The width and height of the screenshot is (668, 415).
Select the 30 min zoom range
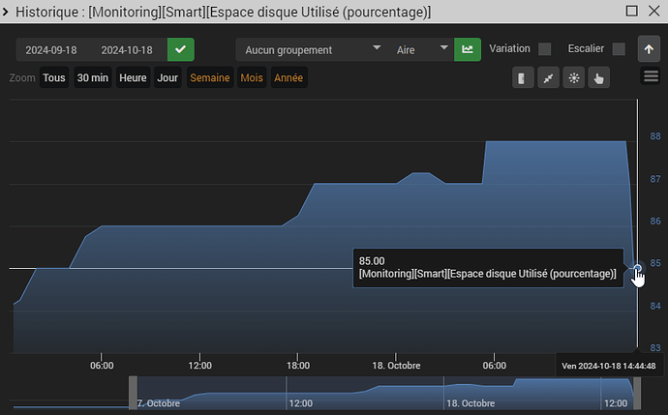pos(93,77)
